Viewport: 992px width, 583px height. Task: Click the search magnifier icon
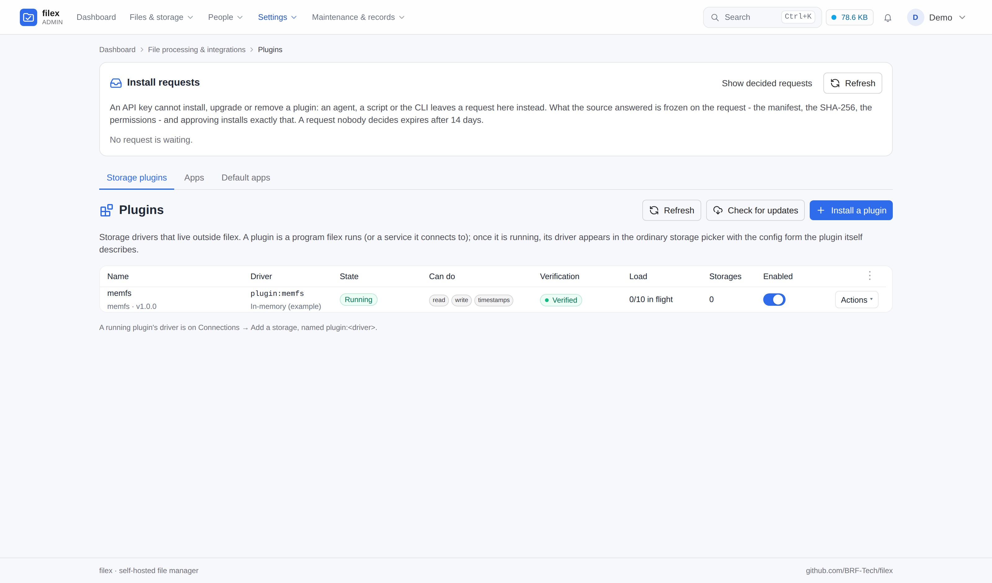(x=715, y=17)
